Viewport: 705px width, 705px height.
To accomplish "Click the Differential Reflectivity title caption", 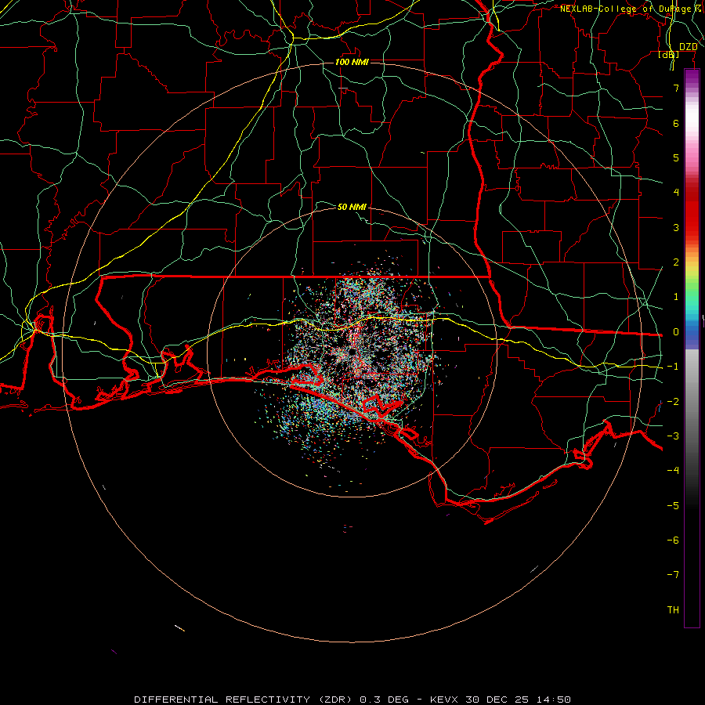I will [352, 700].
